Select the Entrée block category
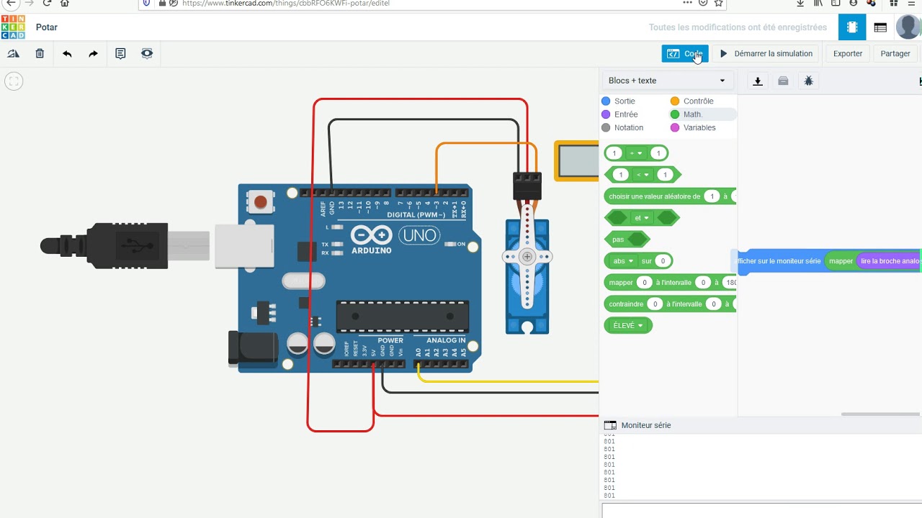Image resolution: width=922 pixels, height=518 pixels. (619, 114)
